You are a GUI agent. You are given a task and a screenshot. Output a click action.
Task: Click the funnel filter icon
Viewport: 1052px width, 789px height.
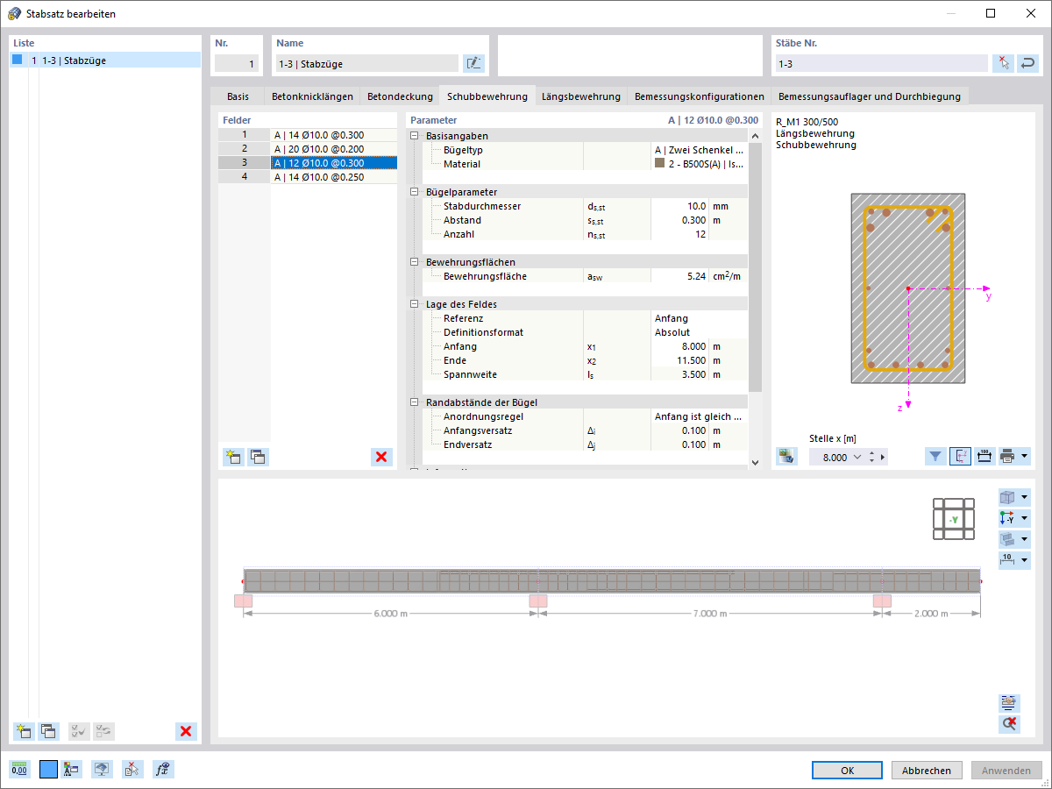tap(935, 457)
